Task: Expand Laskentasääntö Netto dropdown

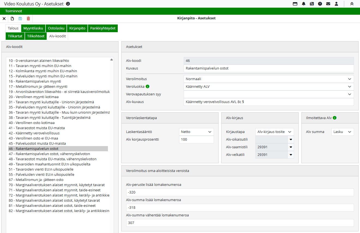Action: point(196,132)
